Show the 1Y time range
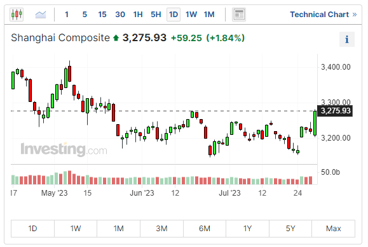Screen dimensions: 368x247 click(x=247, y=228)
